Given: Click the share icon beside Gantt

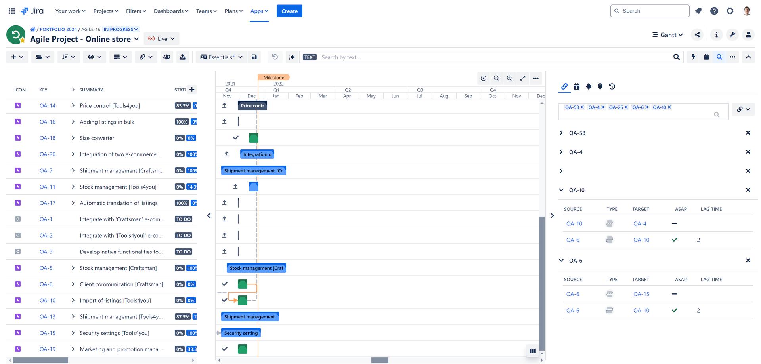Looking at the screenshot, I should point(697,35).
